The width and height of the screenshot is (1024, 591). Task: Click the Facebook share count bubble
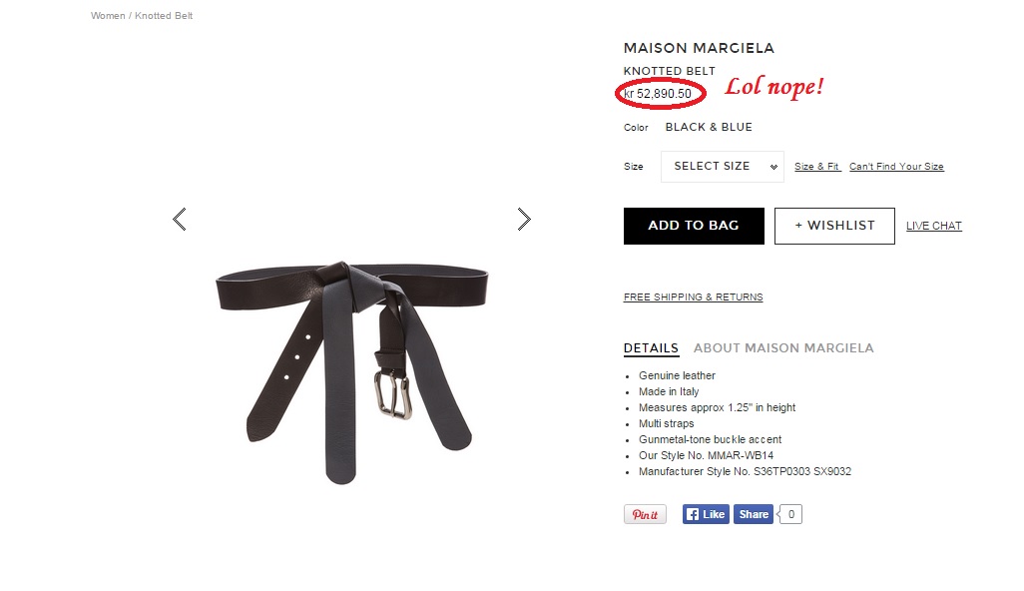(x=790, y=514)
